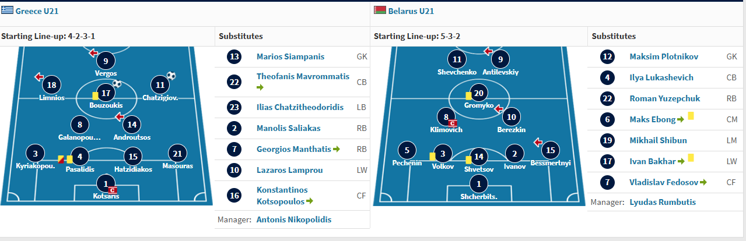Open the Belarus U21 team link

411,11
